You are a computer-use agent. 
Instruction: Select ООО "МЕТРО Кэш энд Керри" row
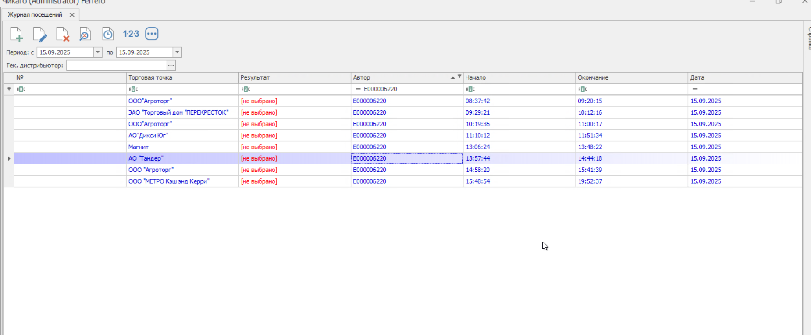click(408, 181)
